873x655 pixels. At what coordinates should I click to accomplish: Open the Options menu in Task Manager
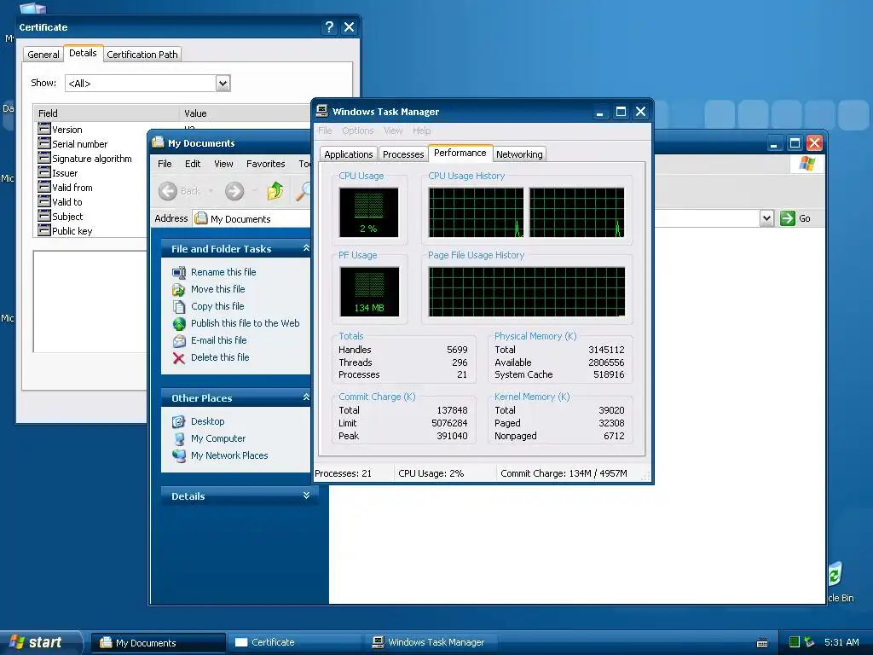tap(357, 130)
